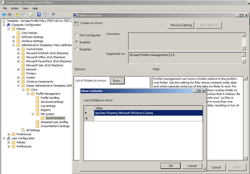Click the Forward arrow toolbar icon
The height and width of the screenshot is (174, 250).
click(10, 15)
